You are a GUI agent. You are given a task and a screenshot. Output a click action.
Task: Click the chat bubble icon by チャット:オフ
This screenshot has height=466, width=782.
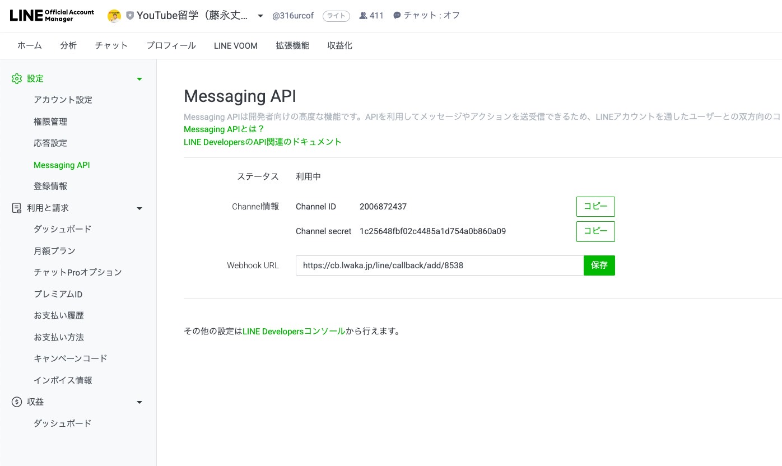click(x=397, y=16)
